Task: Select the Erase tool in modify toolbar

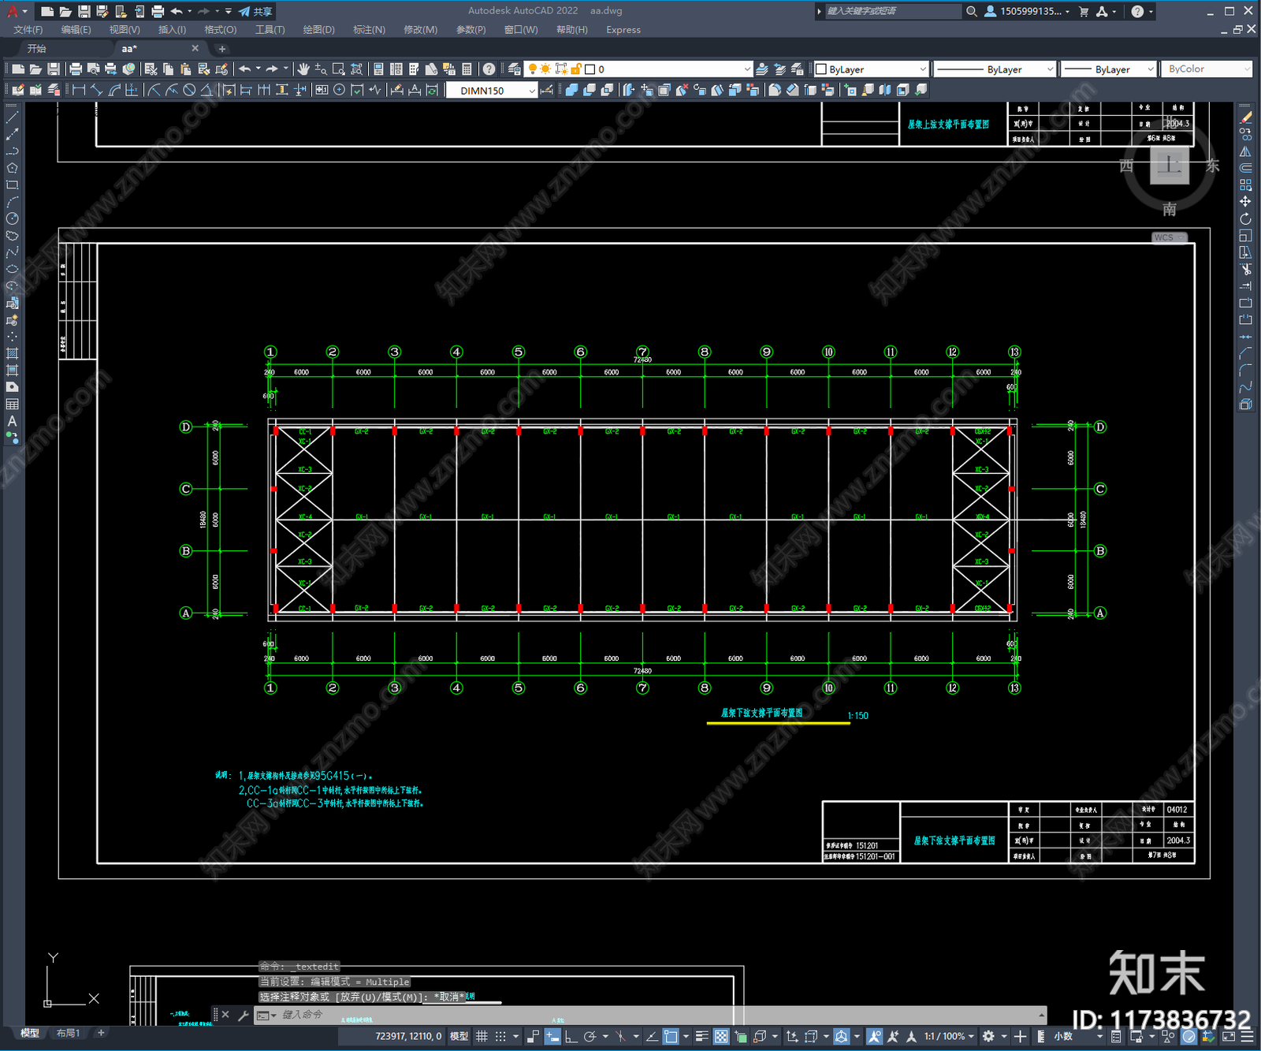Action: click(x=1245, y=117)
